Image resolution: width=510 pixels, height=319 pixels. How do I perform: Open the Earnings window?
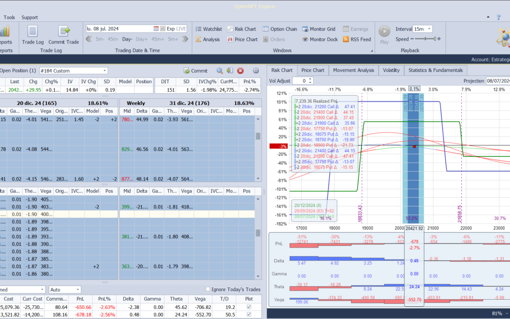[356, 29]
